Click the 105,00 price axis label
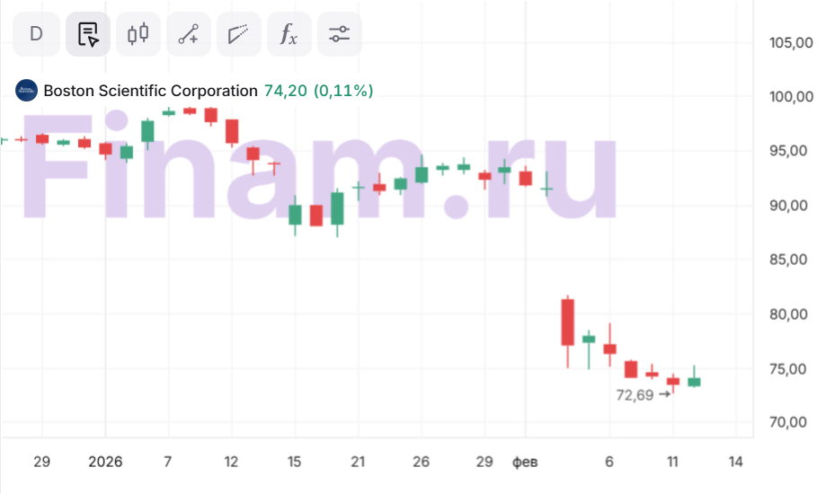 (x=791, y=42)
